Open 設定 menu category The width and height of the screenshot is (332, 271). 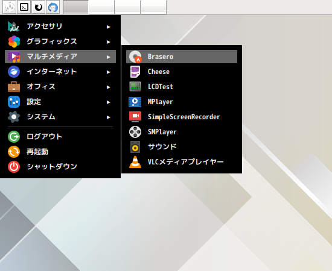pos(60,102)
